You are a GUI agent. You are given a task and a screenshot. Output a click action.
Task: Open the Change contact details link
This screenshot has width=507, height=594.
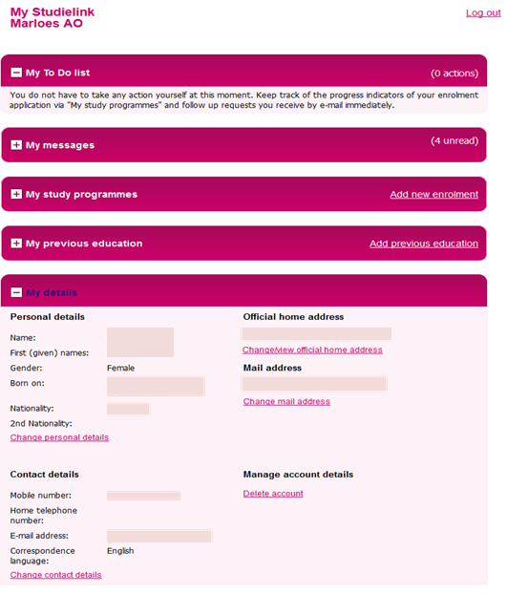click(x=55, y=575)
